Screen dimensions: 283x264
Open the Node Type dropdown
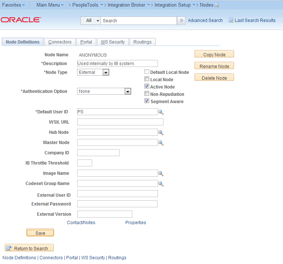93,72
